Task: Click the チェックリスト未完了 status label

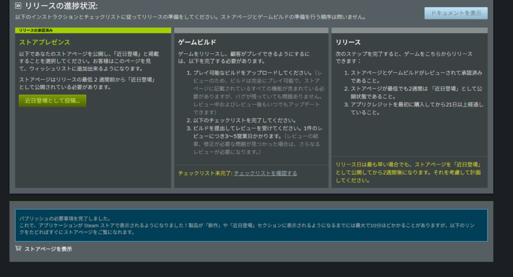Action: (205, 173)
